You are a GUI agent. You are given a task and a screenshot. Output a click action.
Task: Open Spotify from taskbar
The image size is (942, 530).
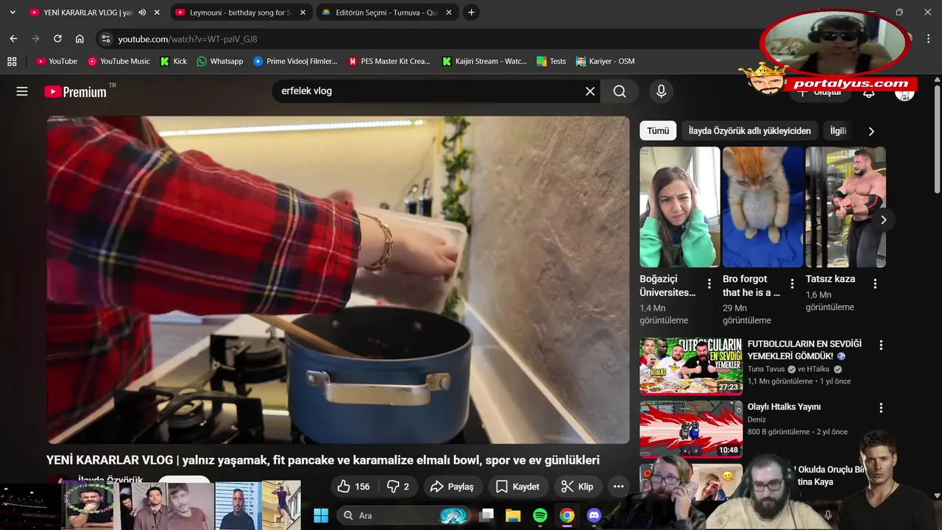[539, 515]
